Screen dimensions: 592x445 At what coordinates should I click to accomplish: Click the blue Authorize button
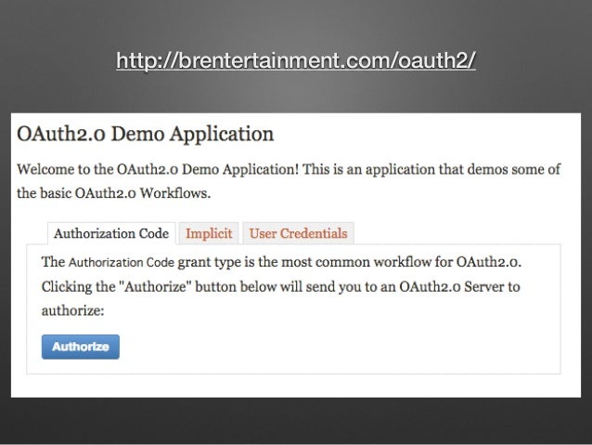[x=81, y=347]
